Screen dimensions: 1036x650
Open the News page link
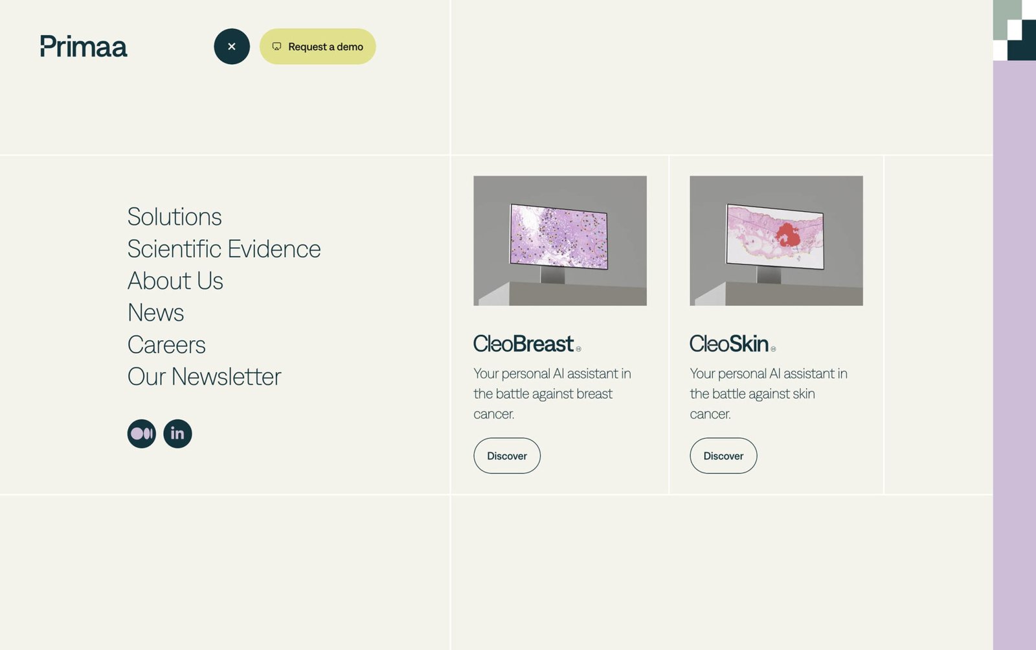[x=156, y=313]
